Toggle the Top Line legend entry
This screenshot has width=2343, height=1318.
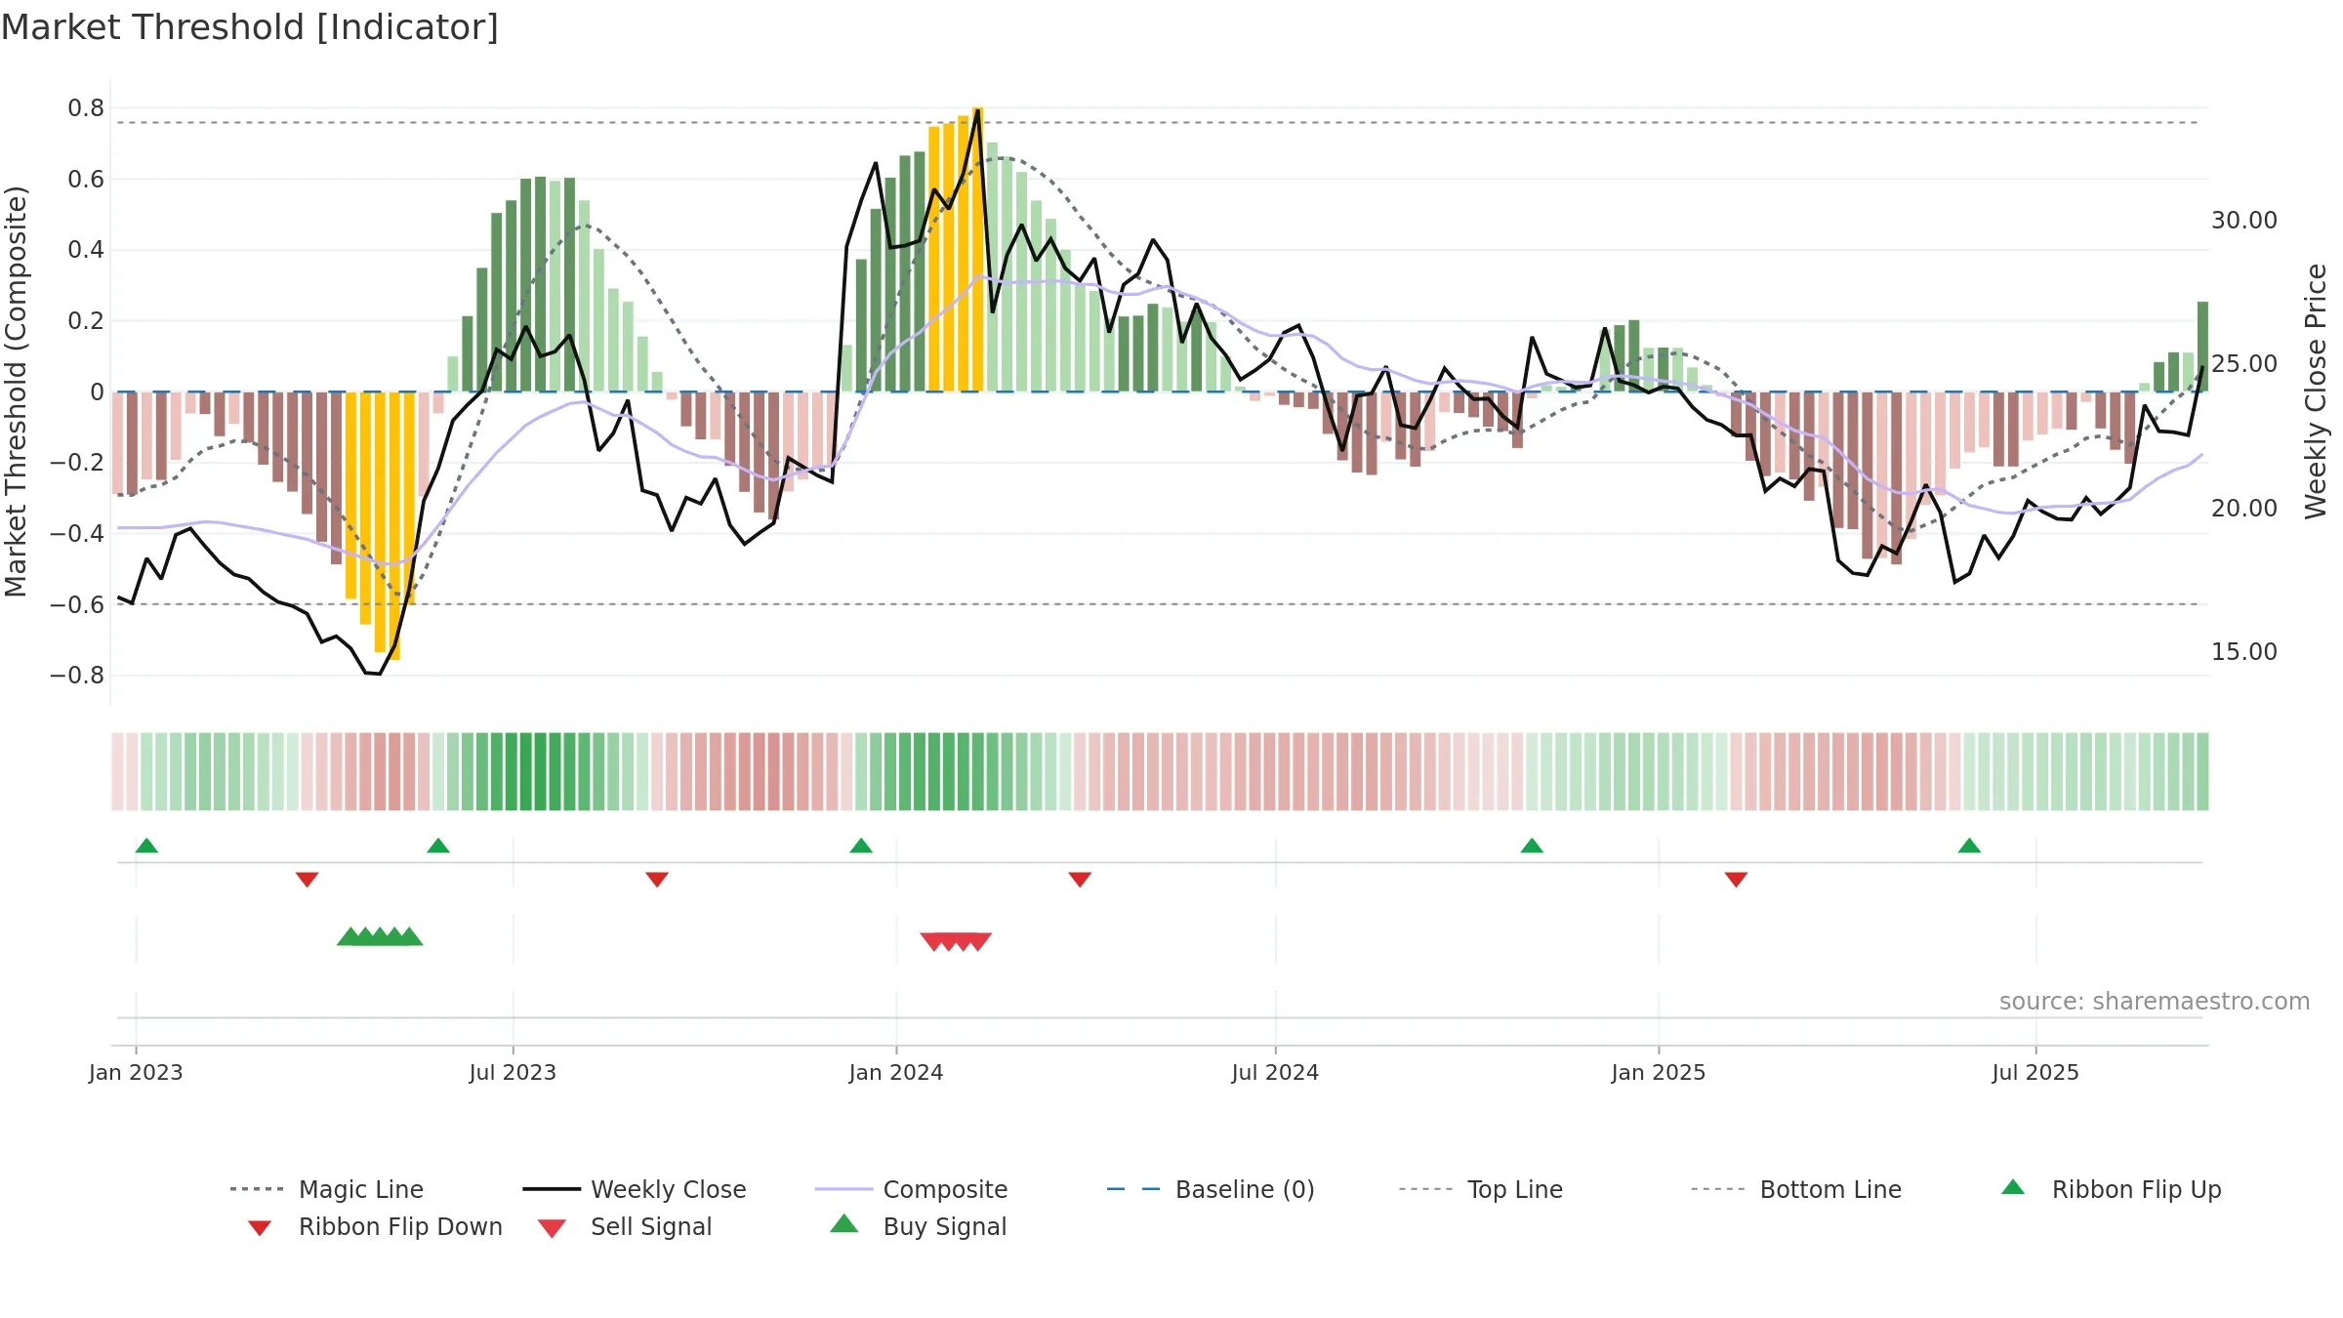(1481, 1189)
